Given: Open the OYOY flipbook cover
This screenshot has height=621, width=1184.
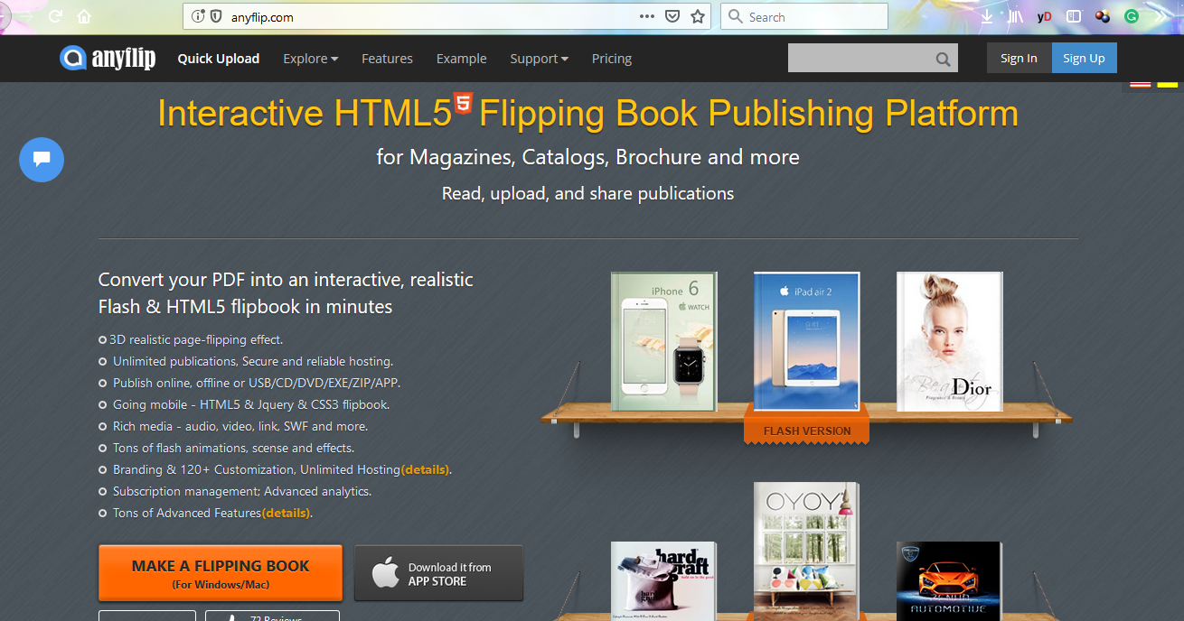Looking at the screenshot, I should [x=807, y=551].
